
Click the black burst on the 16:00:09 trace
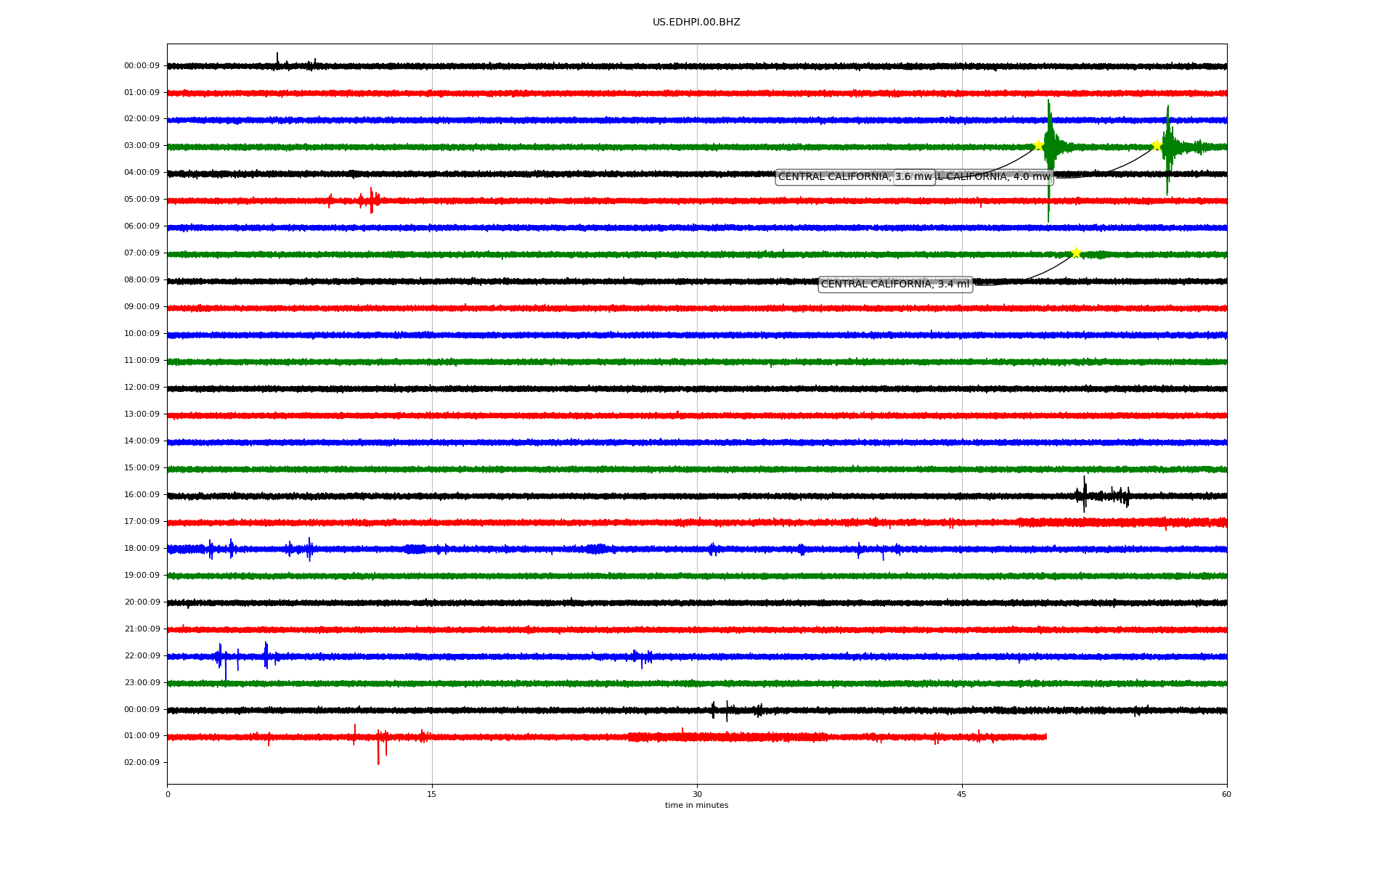point(1085,495)
